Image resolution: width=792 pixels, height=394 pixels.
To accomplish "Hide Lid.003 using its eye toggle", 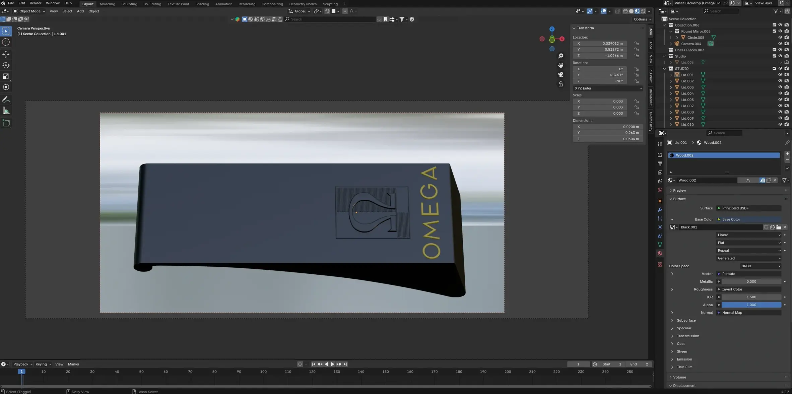I will coord(781,87).
